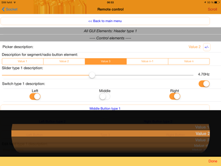
Task: Choose Value 3 in picker wheel
Action: pos(202,140)
